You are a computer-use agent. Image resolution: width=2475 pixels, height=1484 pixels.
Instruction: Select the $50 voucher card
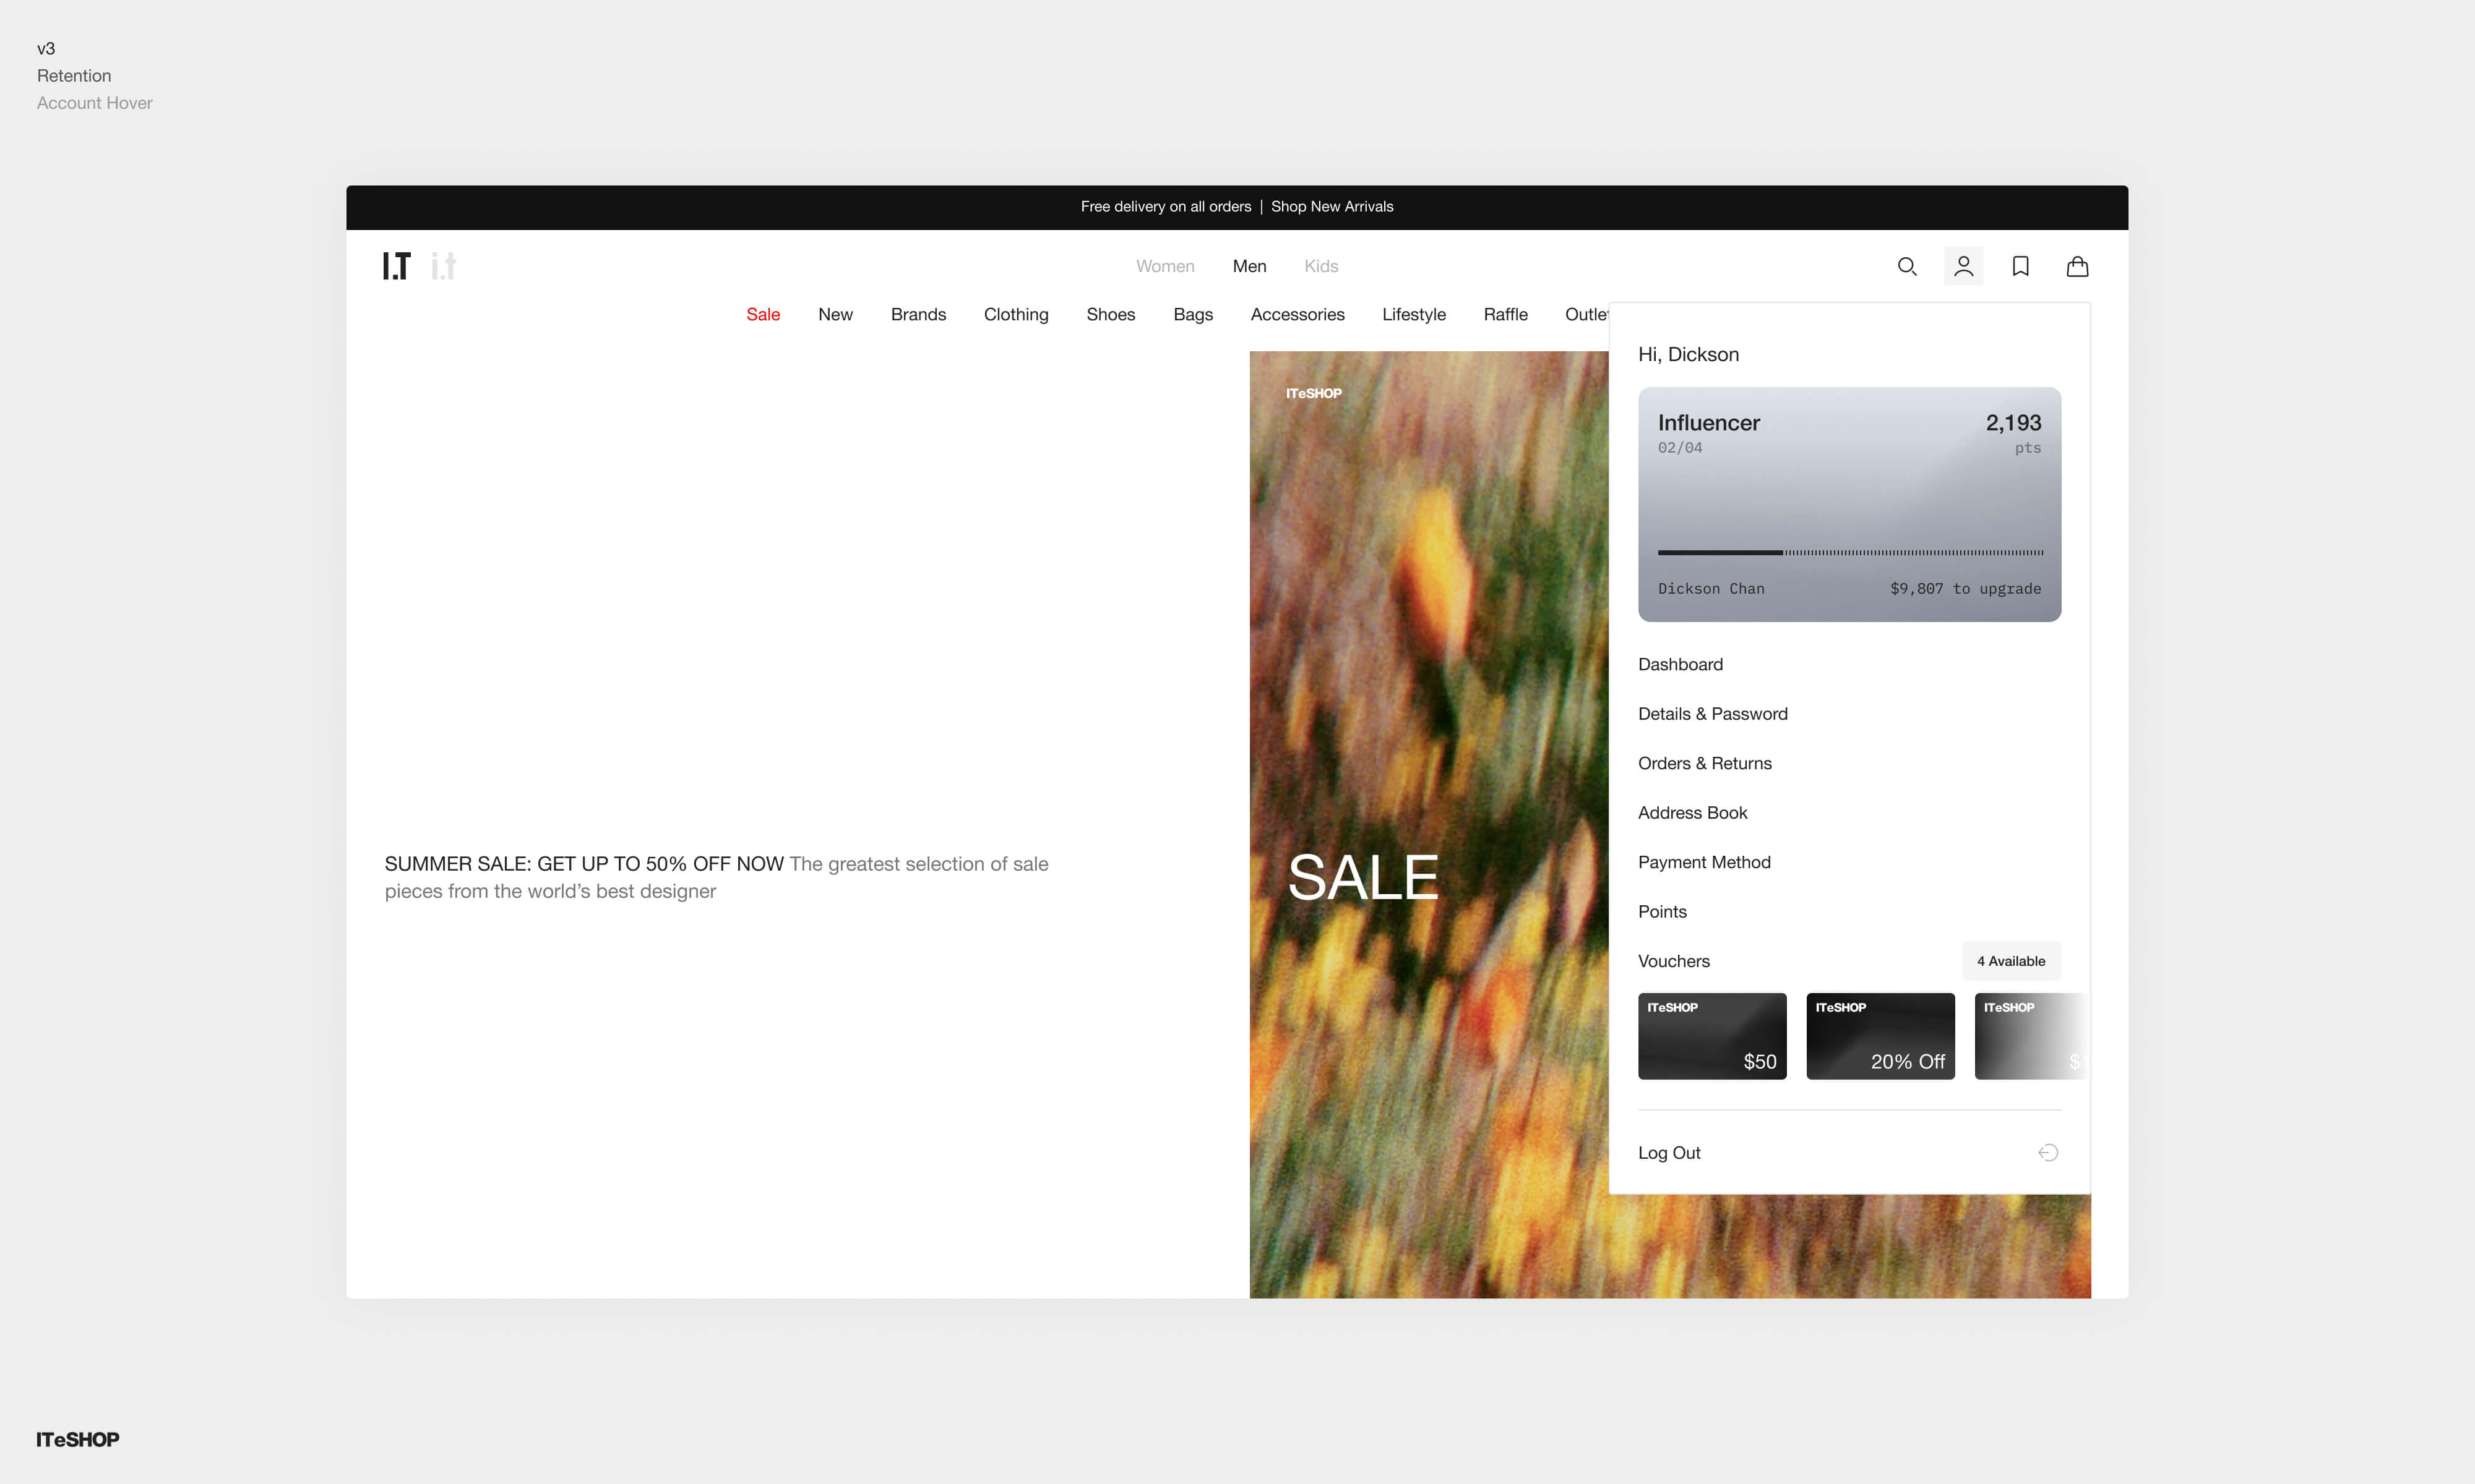coord(1711,1036)
